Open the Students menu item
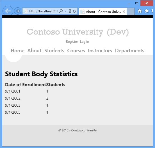 tap(54, 51)
